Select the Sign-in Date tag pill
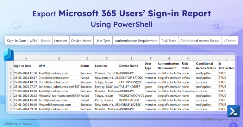 click(16, 41)
